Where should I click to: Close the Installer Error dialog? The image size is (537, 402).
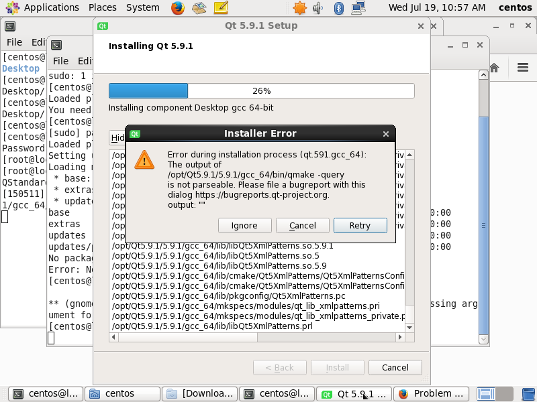386,134
